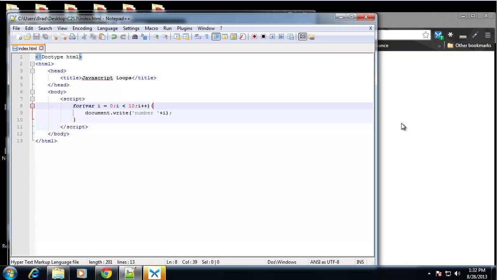Toggle the Function List toolbar icon
The image size is (497, 280).
[x=242, y=37]
